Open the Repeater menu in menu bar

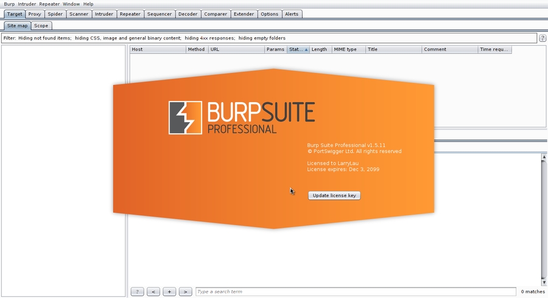(x=49, y=4)
